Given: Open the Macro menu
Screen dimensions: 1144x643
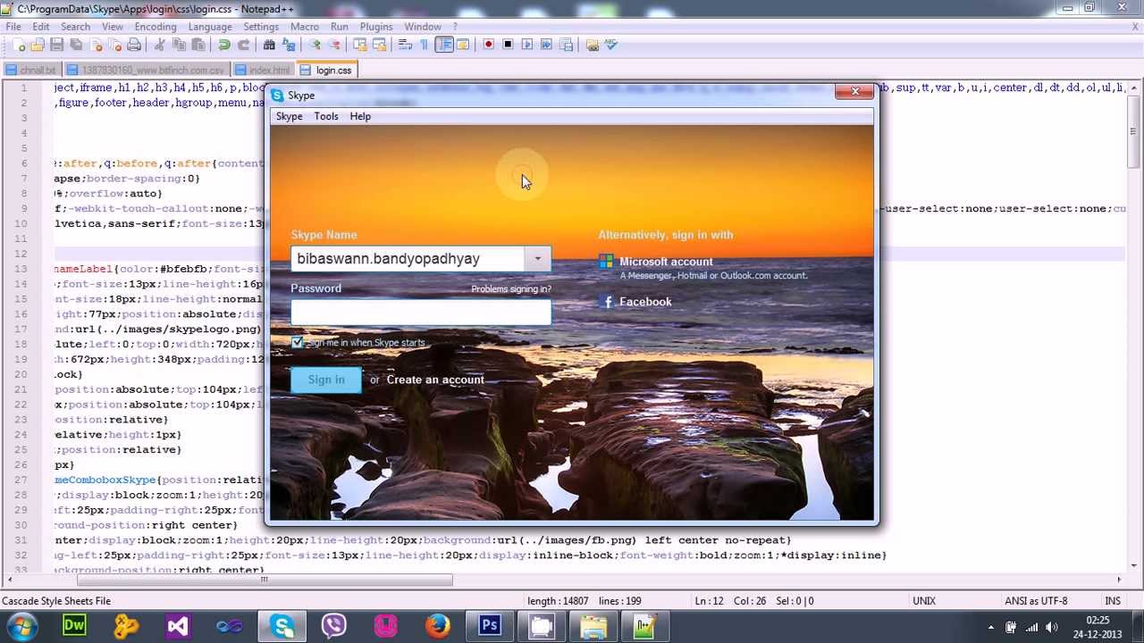Looking at the screenshot, I should click(305, 27).
